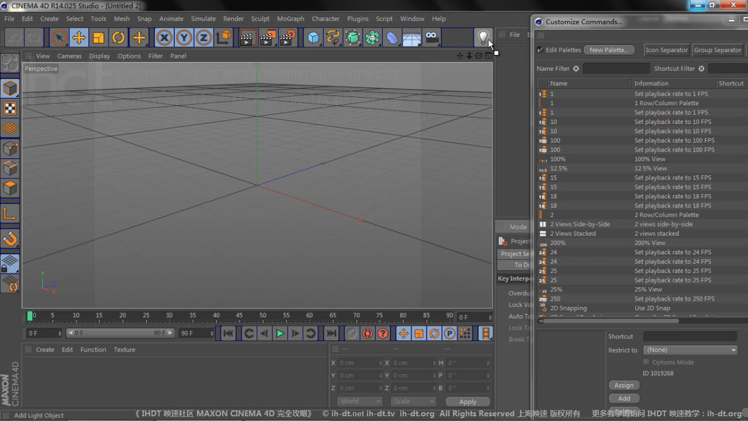748x421 pixels.
Task: Click the New Palette button
Action: (609, 50)
